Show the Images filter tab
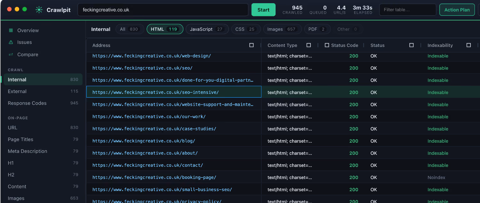This screenshot has width=480, height=203. [x=282, y=29]
